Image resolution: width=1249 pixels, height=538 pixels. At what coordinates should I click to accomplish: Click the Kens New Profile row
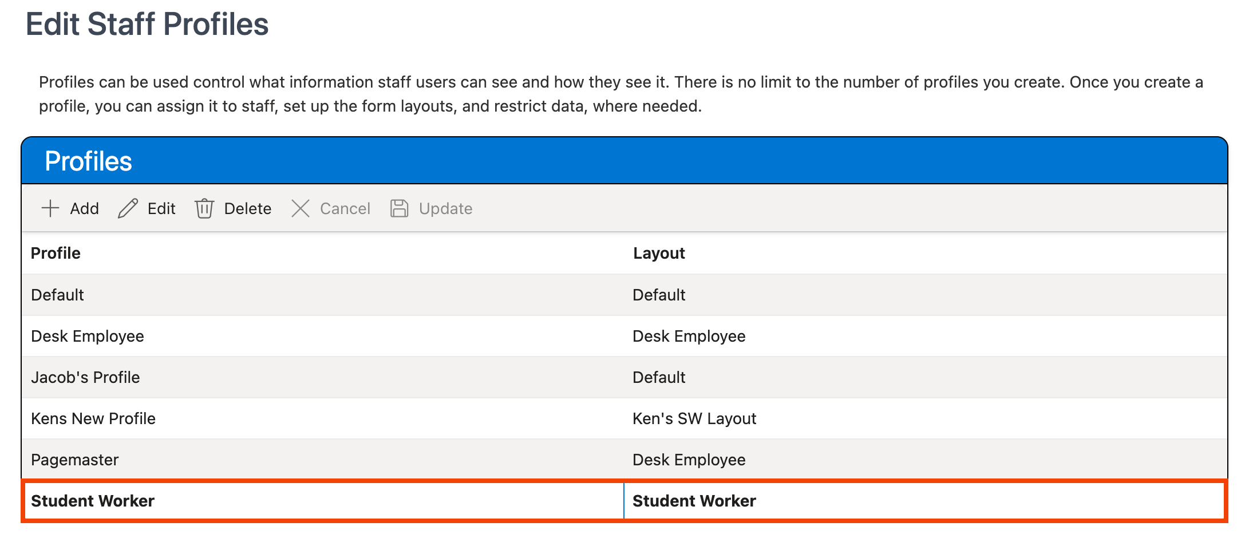pos(93,418)
